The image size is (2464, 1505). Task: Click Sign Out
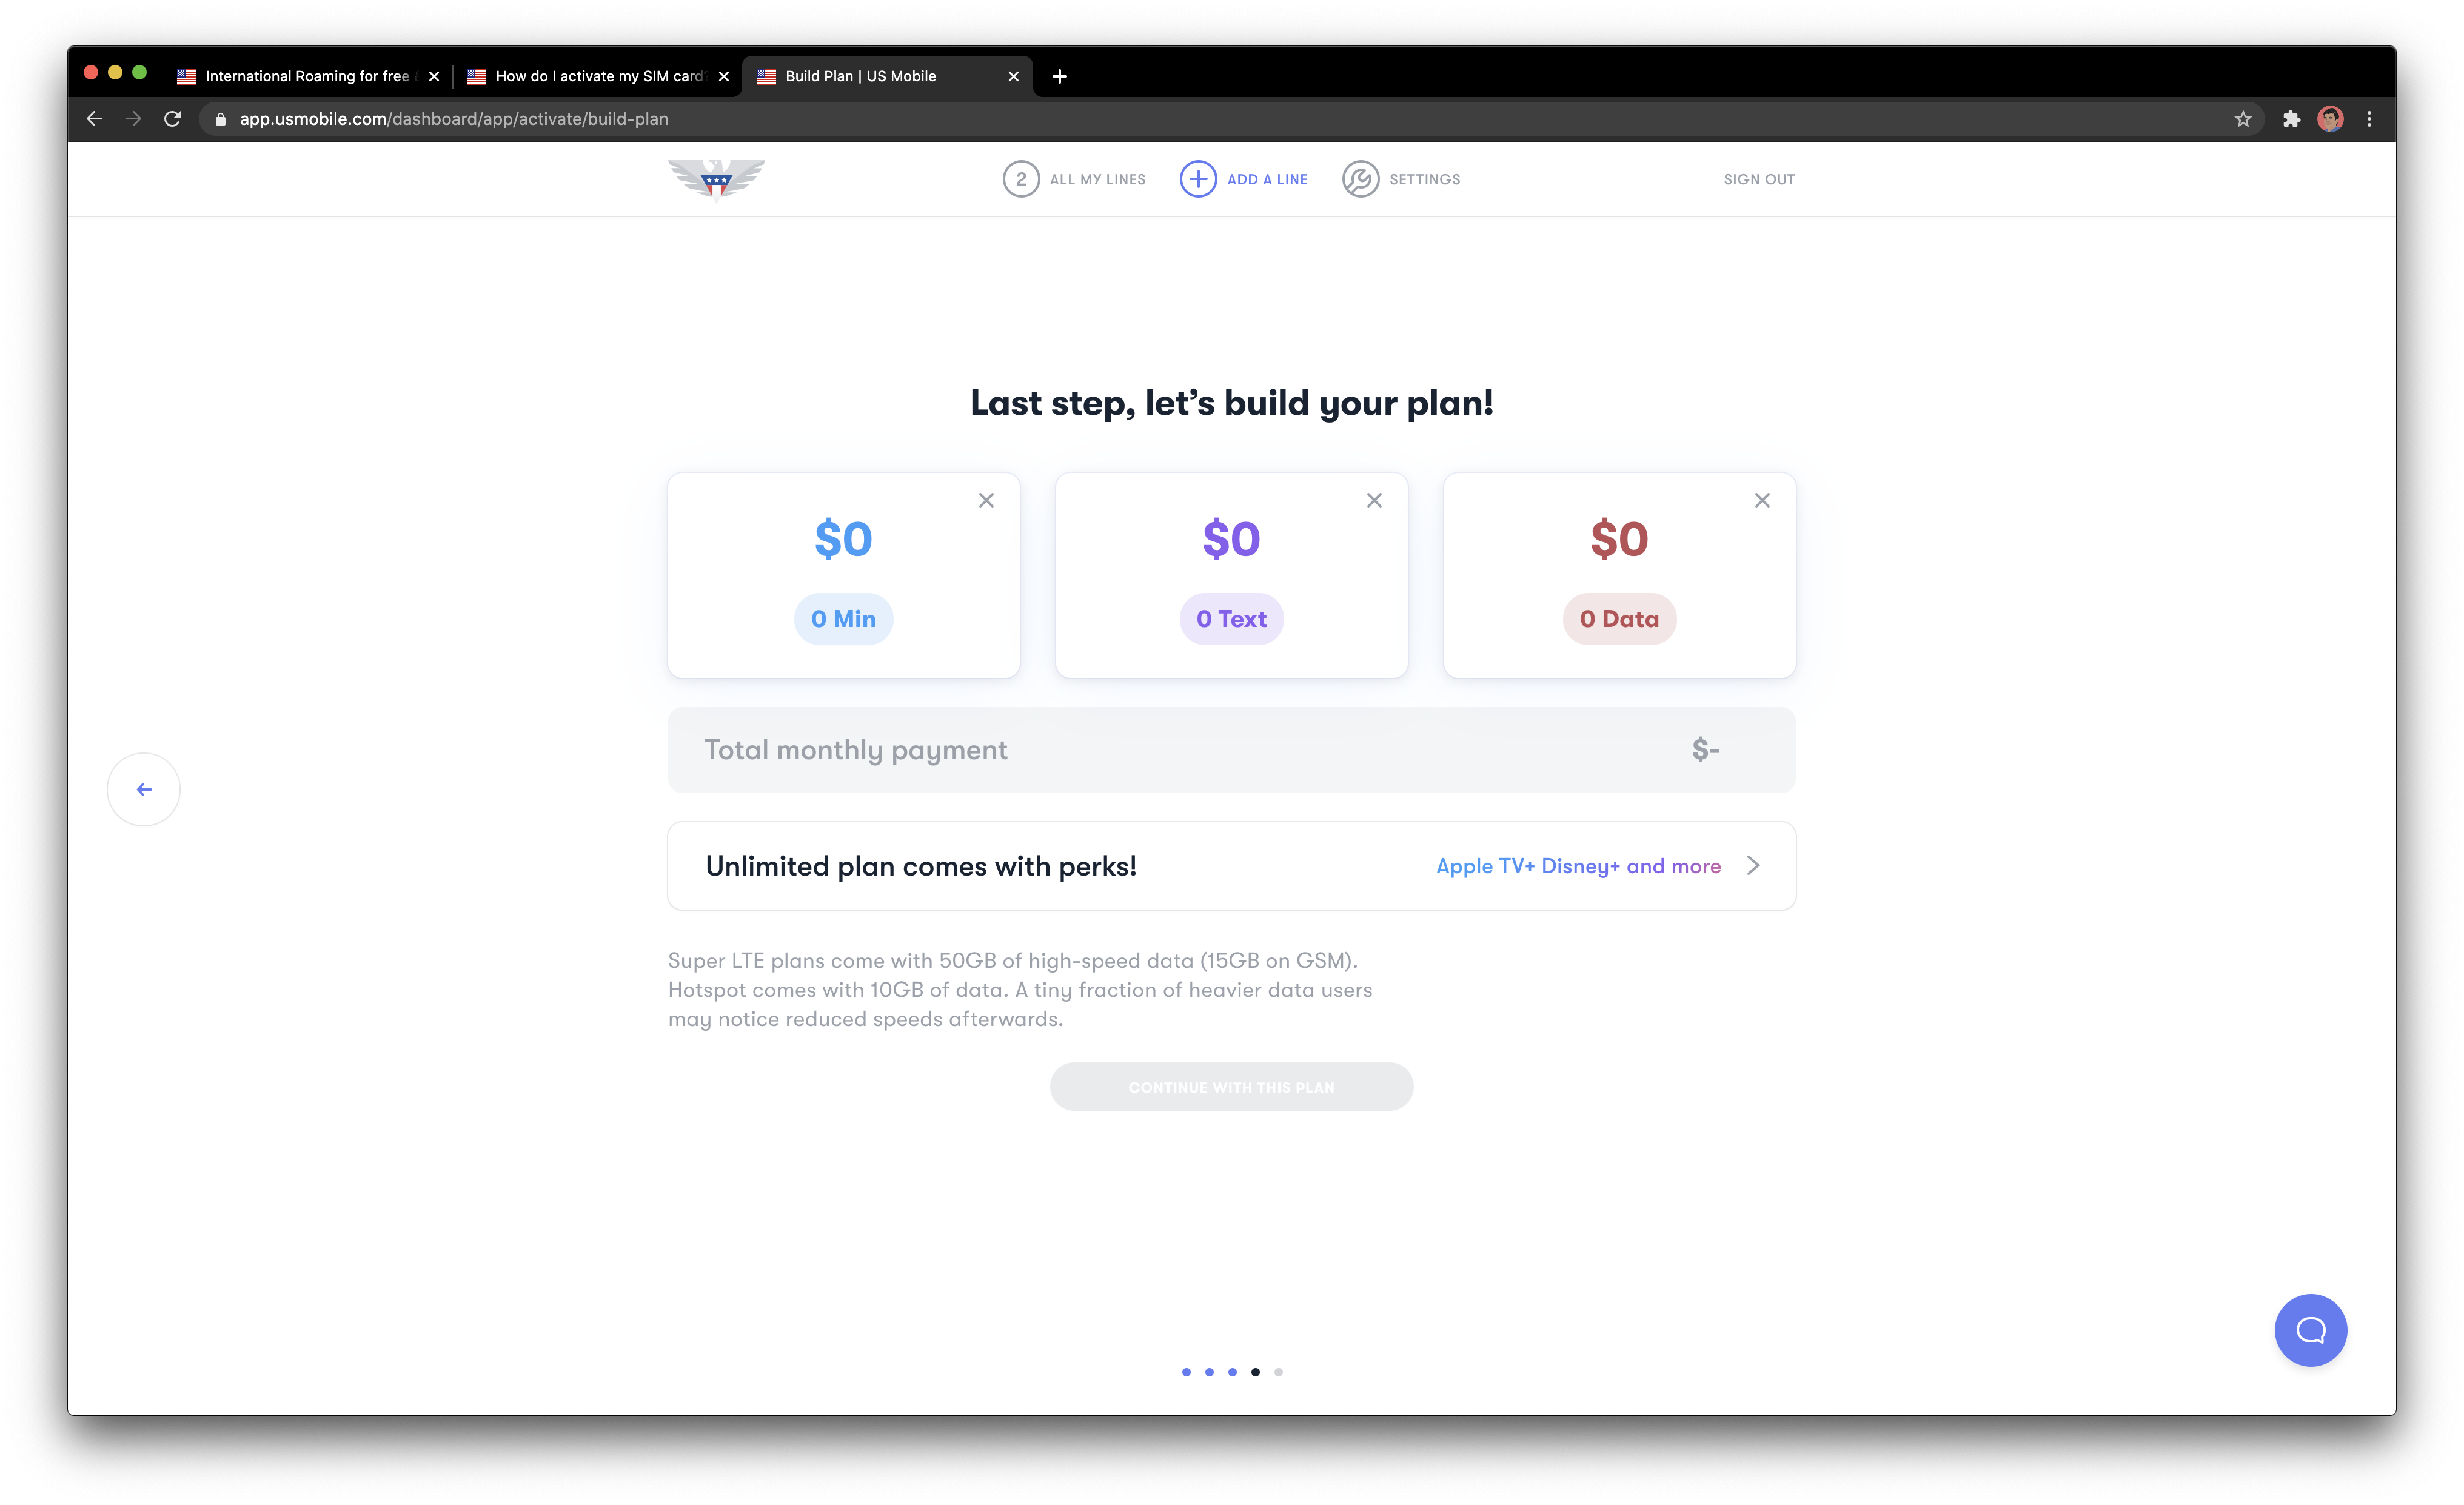[x=1759, y=179]
